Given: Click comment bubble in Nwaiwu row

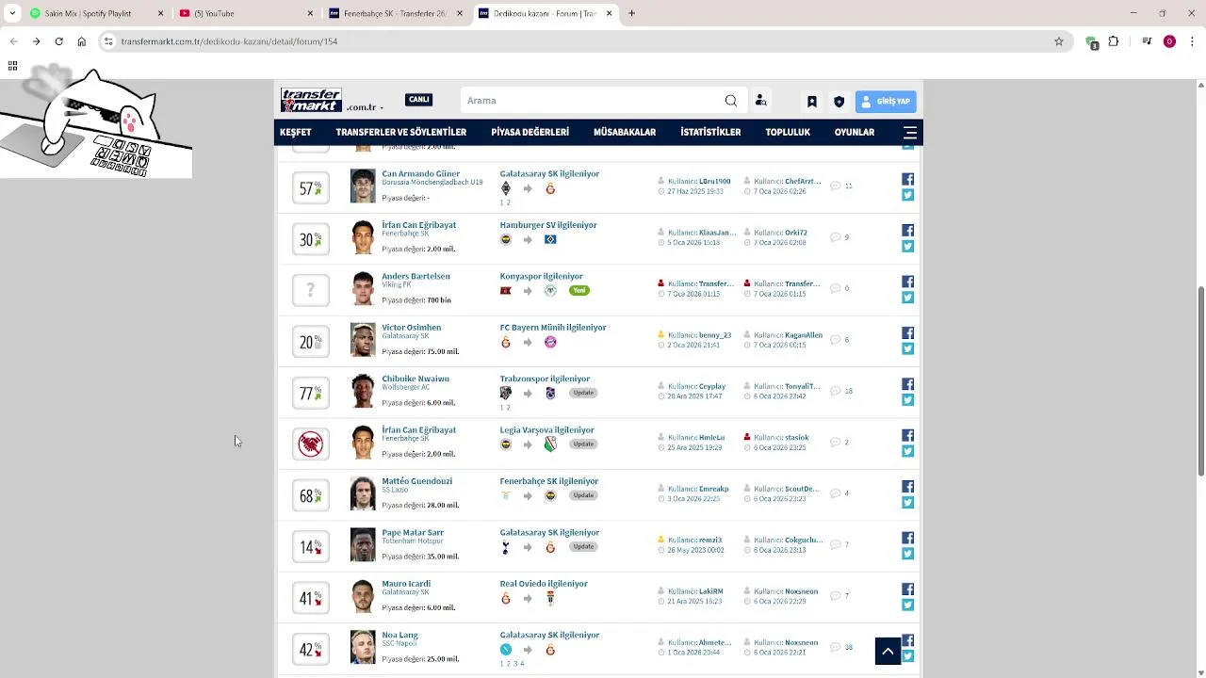Looking at the screenshot, I should (x=835, y=391).
